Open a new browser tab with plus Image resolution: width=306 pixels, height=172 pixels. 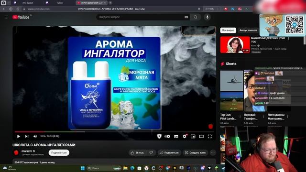[110, 3]
